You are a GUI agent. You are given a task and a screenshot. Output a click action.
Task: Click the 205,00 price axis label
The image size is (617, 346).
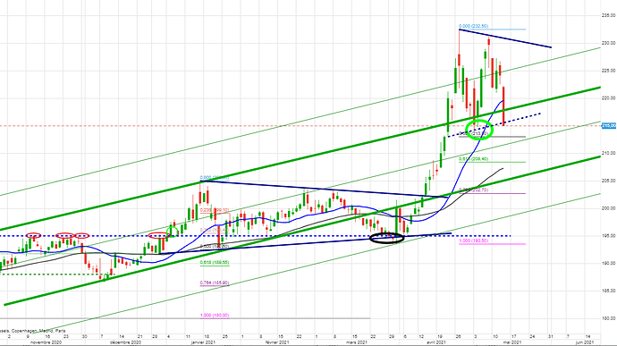pyautogui.click(x=609, y=181)
